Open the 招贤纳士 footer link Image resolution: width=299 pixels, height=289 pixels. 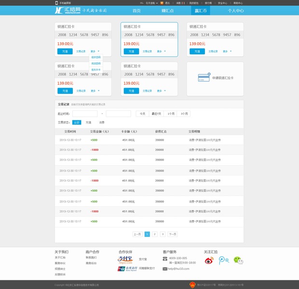pos(60,269)
